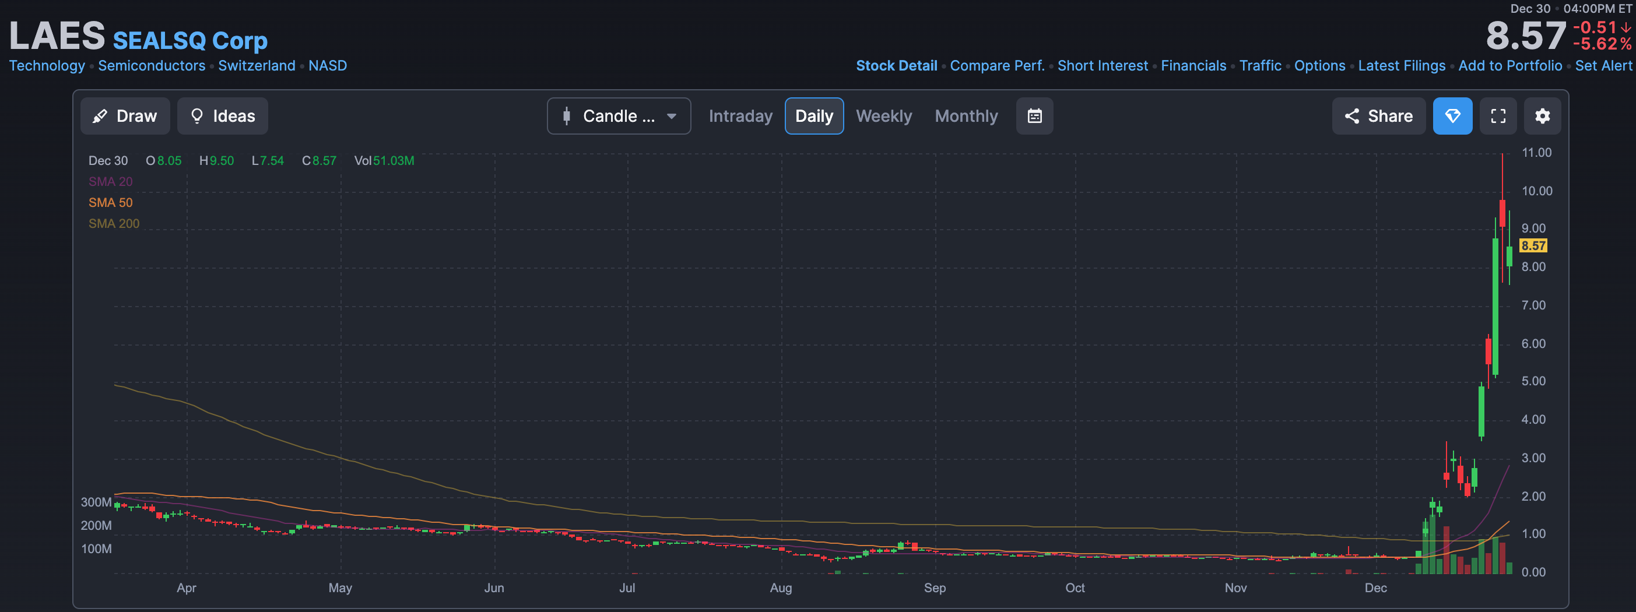Select the SMA 20 indicator label
This screenshot has height=612, width=1636.
111,182
